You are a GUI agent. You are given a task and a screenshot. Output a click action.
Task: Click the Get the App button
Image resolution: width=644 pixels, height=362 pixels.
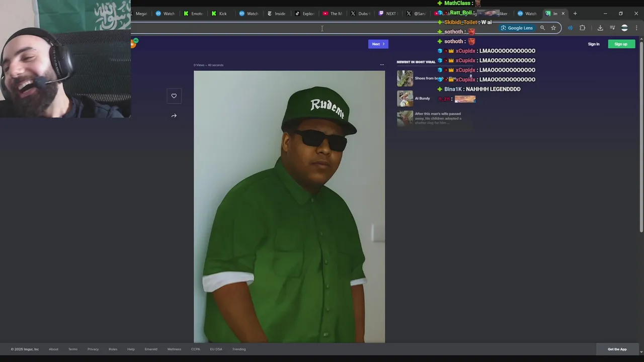point(617,349)
